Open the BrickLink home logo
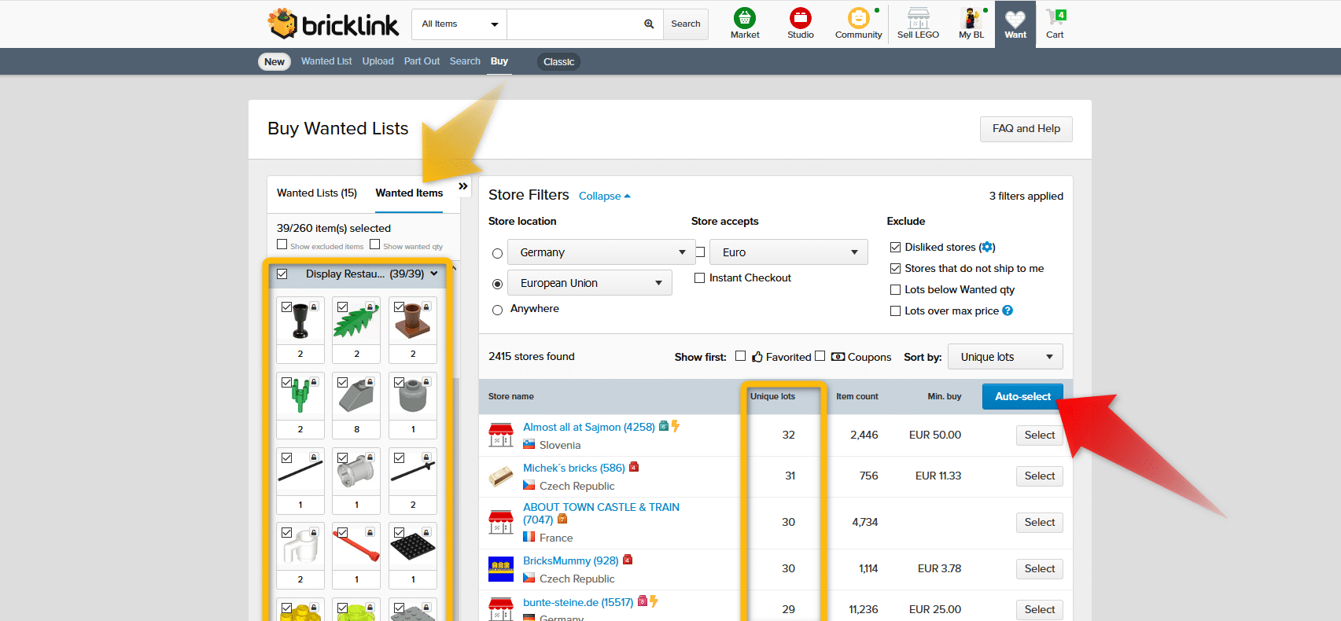The image size is (1341, 621). (333, 24)
